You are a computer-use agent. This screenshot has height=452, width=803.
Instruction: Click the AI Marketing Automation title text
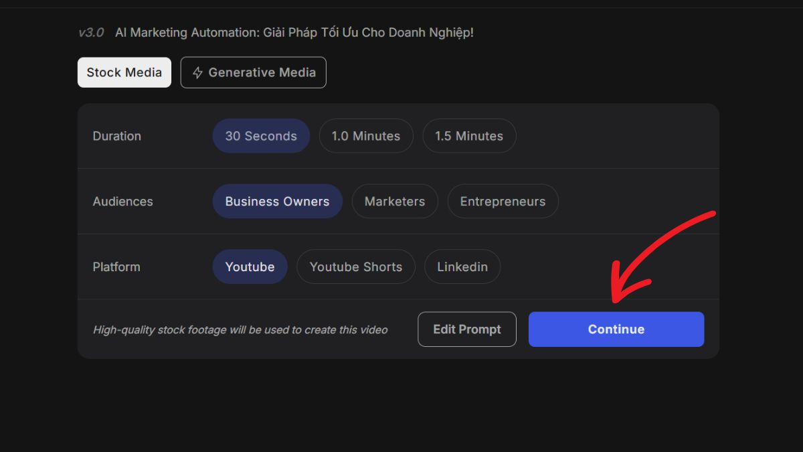click(294, 32)
